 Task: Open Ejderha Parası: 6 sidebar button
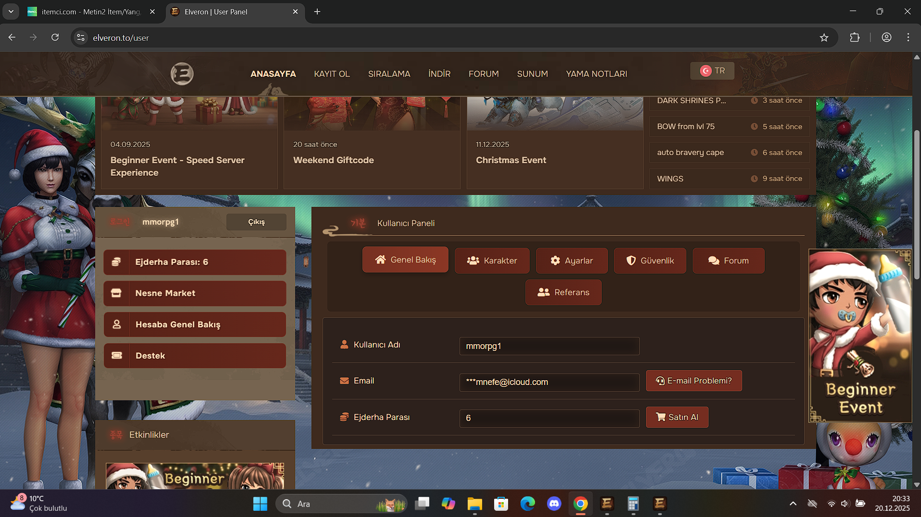point(195,262)
